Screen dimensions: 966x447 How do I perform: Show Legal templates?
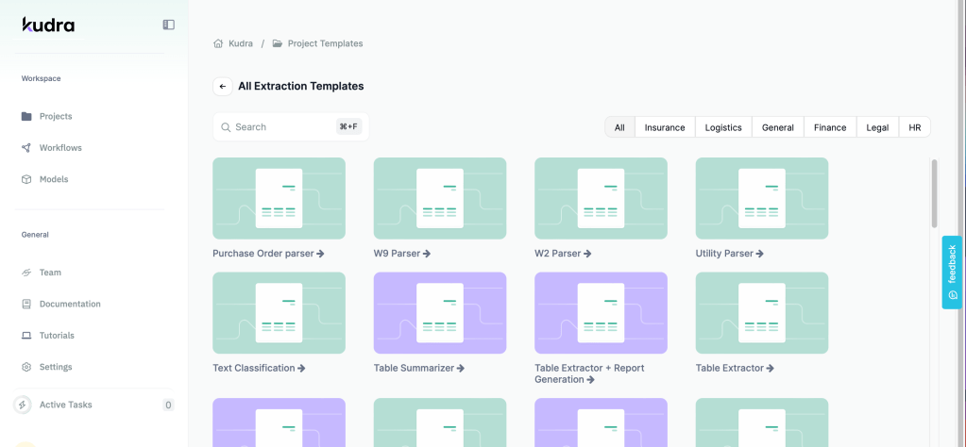pyautogui.click(x=877, y=127)
